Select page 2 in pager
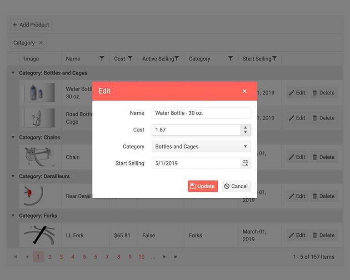This screenshot has height=280, width=350. pyautogui.click(x=50, y=257)
